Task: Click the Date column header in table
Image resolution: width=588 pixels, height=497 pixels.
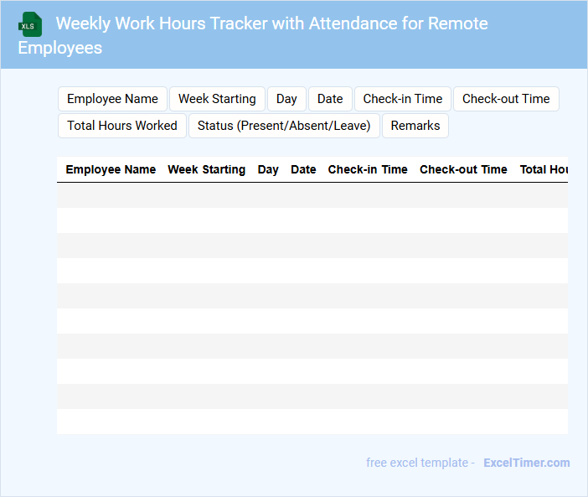Action: [x=303, y=169]
